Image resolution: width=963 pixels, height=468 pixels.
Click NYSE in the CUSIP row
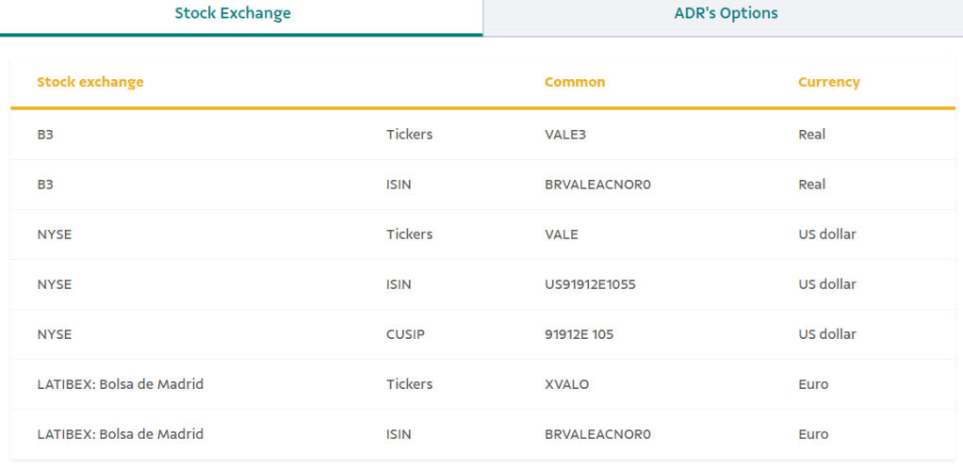tap(55, 334)
